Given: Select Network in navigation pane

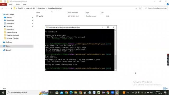Looking at the screenshot, I should click(x=8, y=50).
